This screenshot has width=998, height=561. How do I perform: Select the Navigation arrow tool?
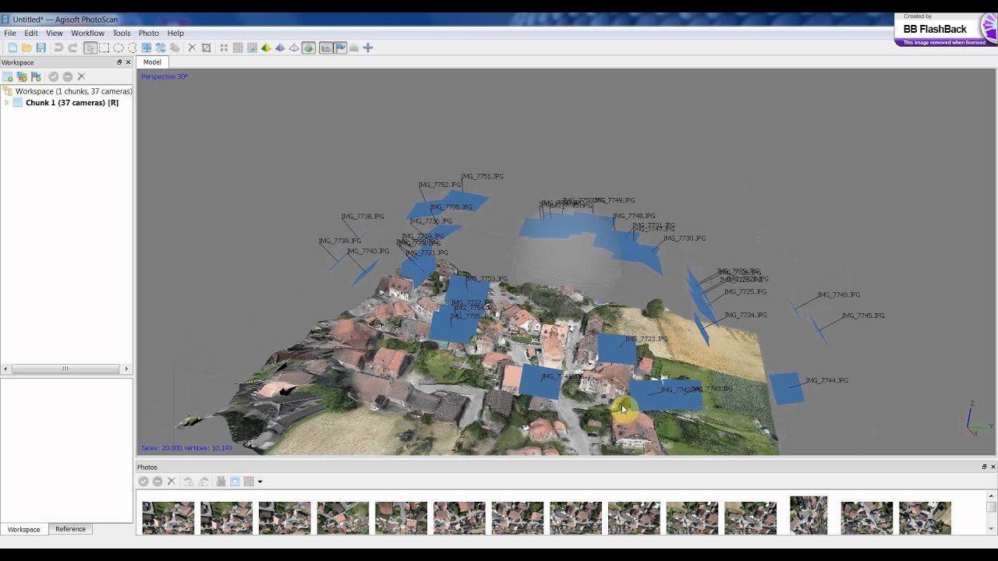[x=90, y=48]
